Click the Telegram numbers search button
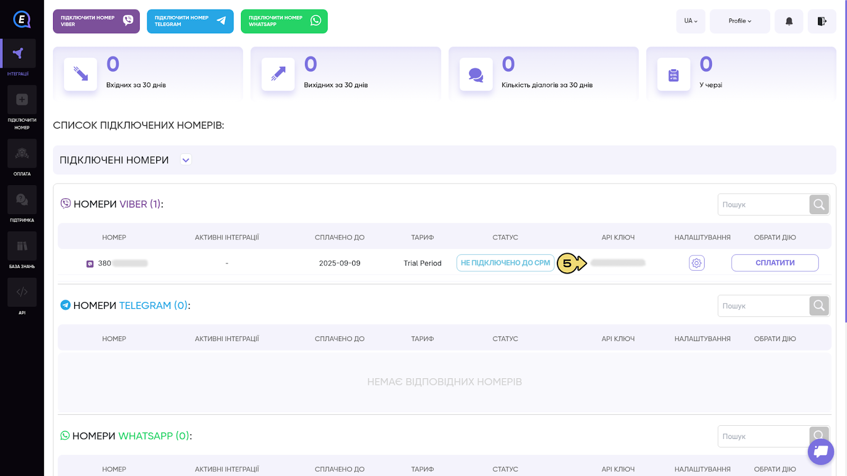Image resolution: width=847 pixels, height=476 pixels. click(819, 306)
